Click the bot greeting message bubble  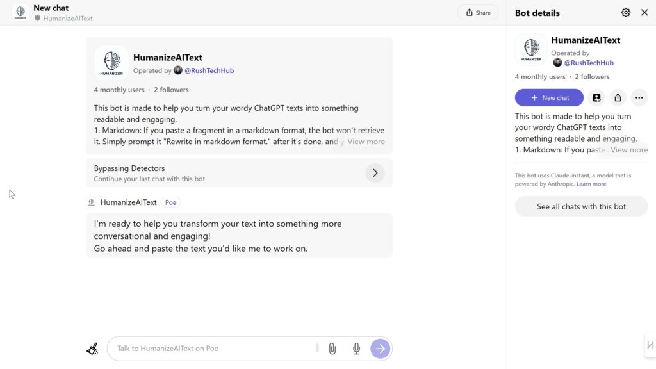click(240, 236)
